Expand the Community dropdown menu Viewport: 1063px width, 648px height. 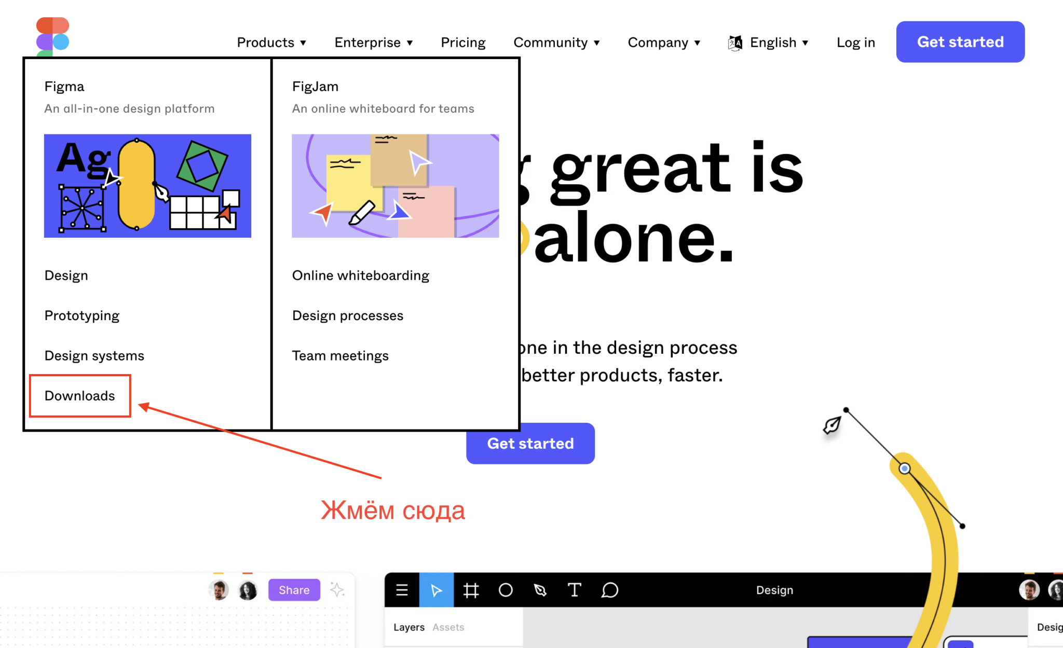pos(558,42)
